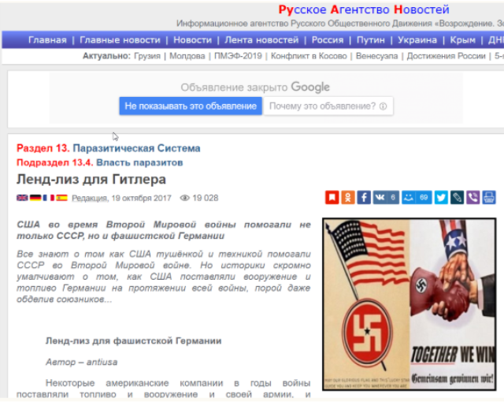Share article on VK

(386, 198)
